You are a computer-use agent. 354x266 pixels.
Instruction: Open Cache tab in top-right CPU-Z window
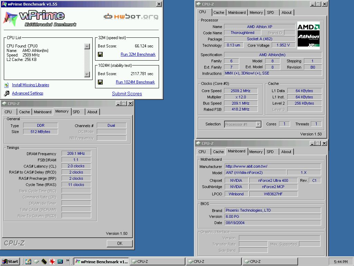[219, 12]
